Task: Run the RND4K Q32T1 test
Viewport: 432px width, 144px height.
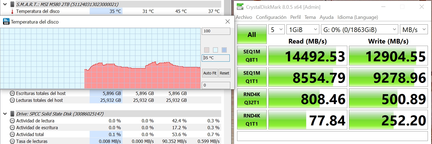Action: click(x=252, y=98)
